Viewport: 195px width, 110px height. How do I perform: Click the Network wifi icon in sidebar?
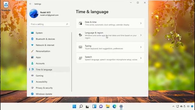click(32, 45)
